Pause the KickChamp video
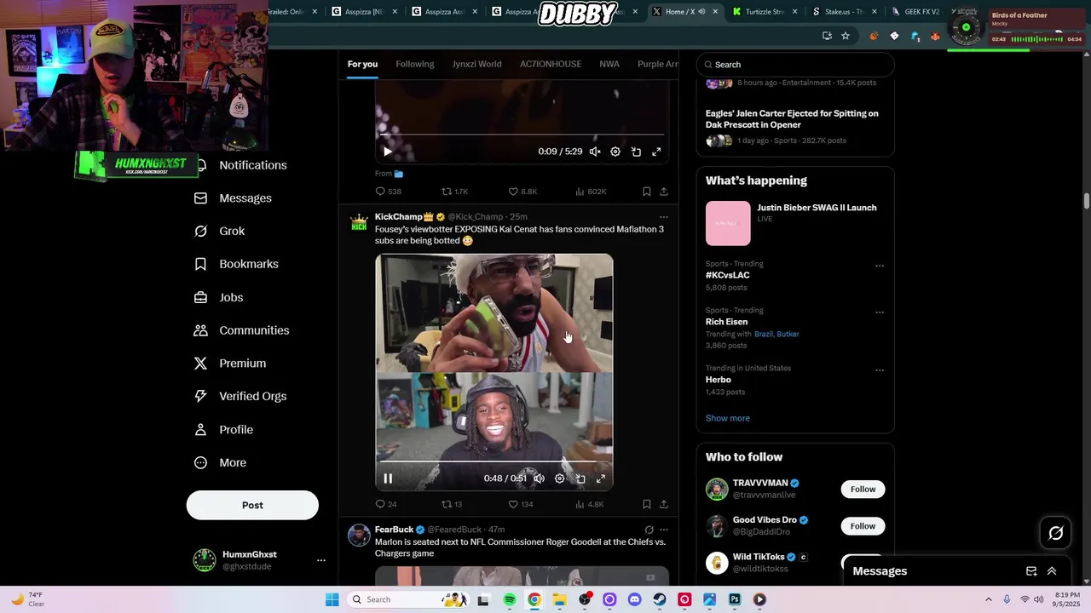The image size is (1091, 613). point(388,478)
